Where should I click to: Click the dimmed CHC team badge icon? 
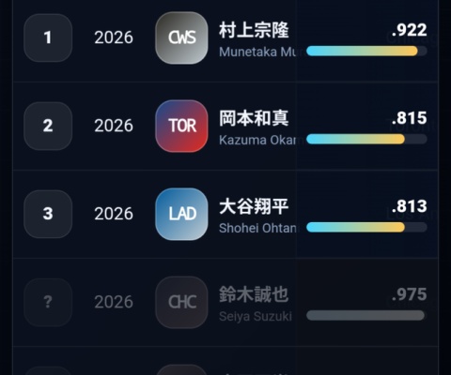coord(181,302)
